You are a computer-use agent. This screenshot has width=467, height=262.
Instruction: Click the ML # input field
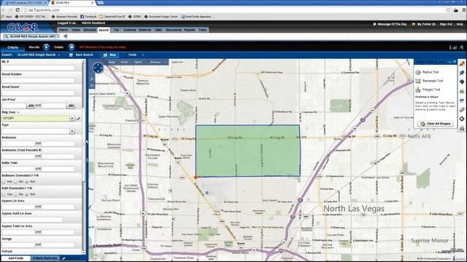click(38, 68)
